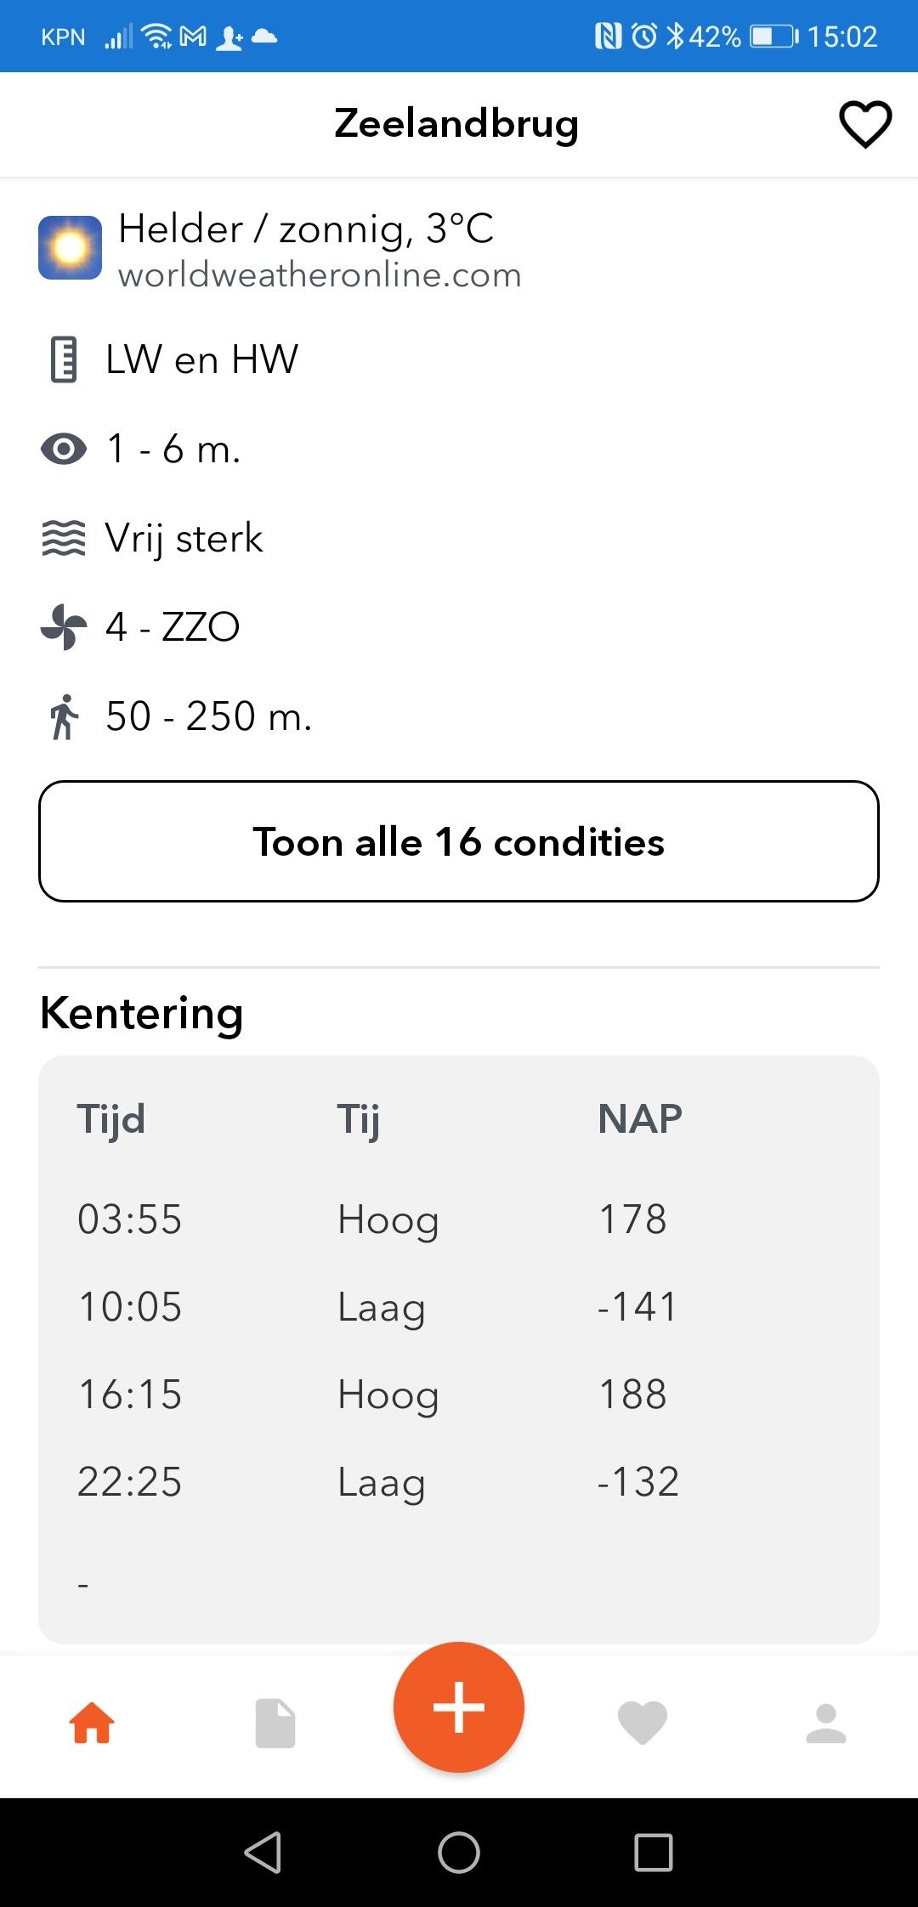Expand with Toon alle 16 condities button
This screenshot has width=918, height=1907.
pyautogui.click(x=459, y=841)
